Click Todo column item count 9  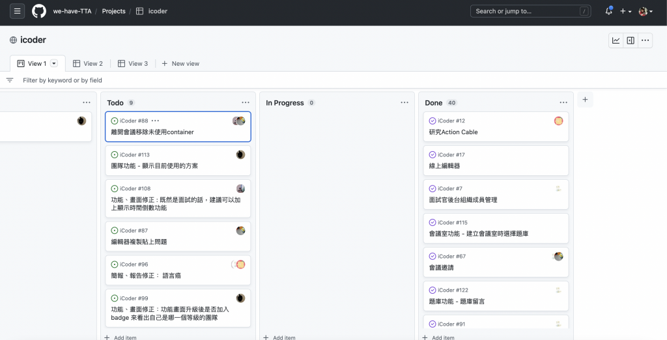[131, 103]
